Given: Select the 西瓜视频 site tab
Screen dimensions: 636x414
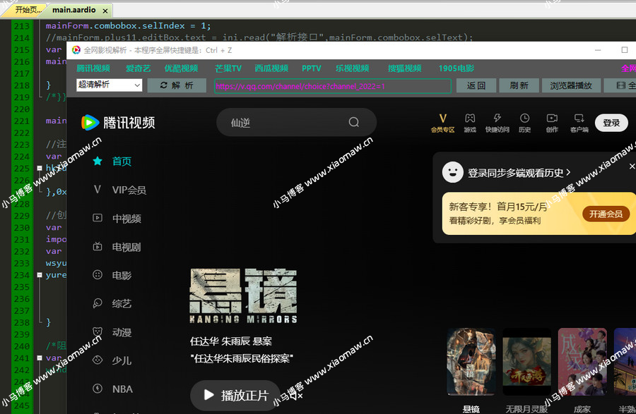Looking at the screenshot, I should tap(271, 68).
